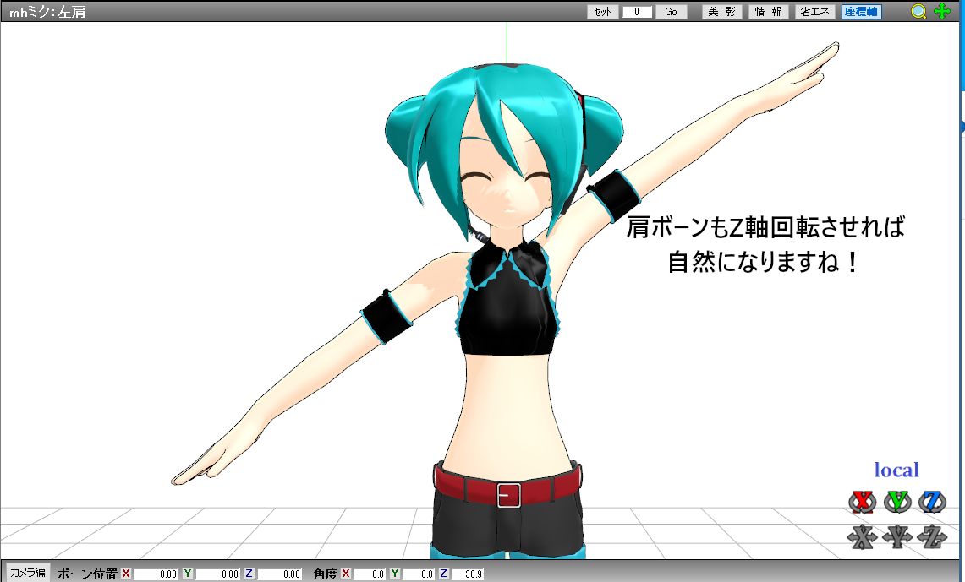Click the bone position Y field
The width and height of the screenshot is (965, 582).
pyautogui.click(x=217, y=574)
